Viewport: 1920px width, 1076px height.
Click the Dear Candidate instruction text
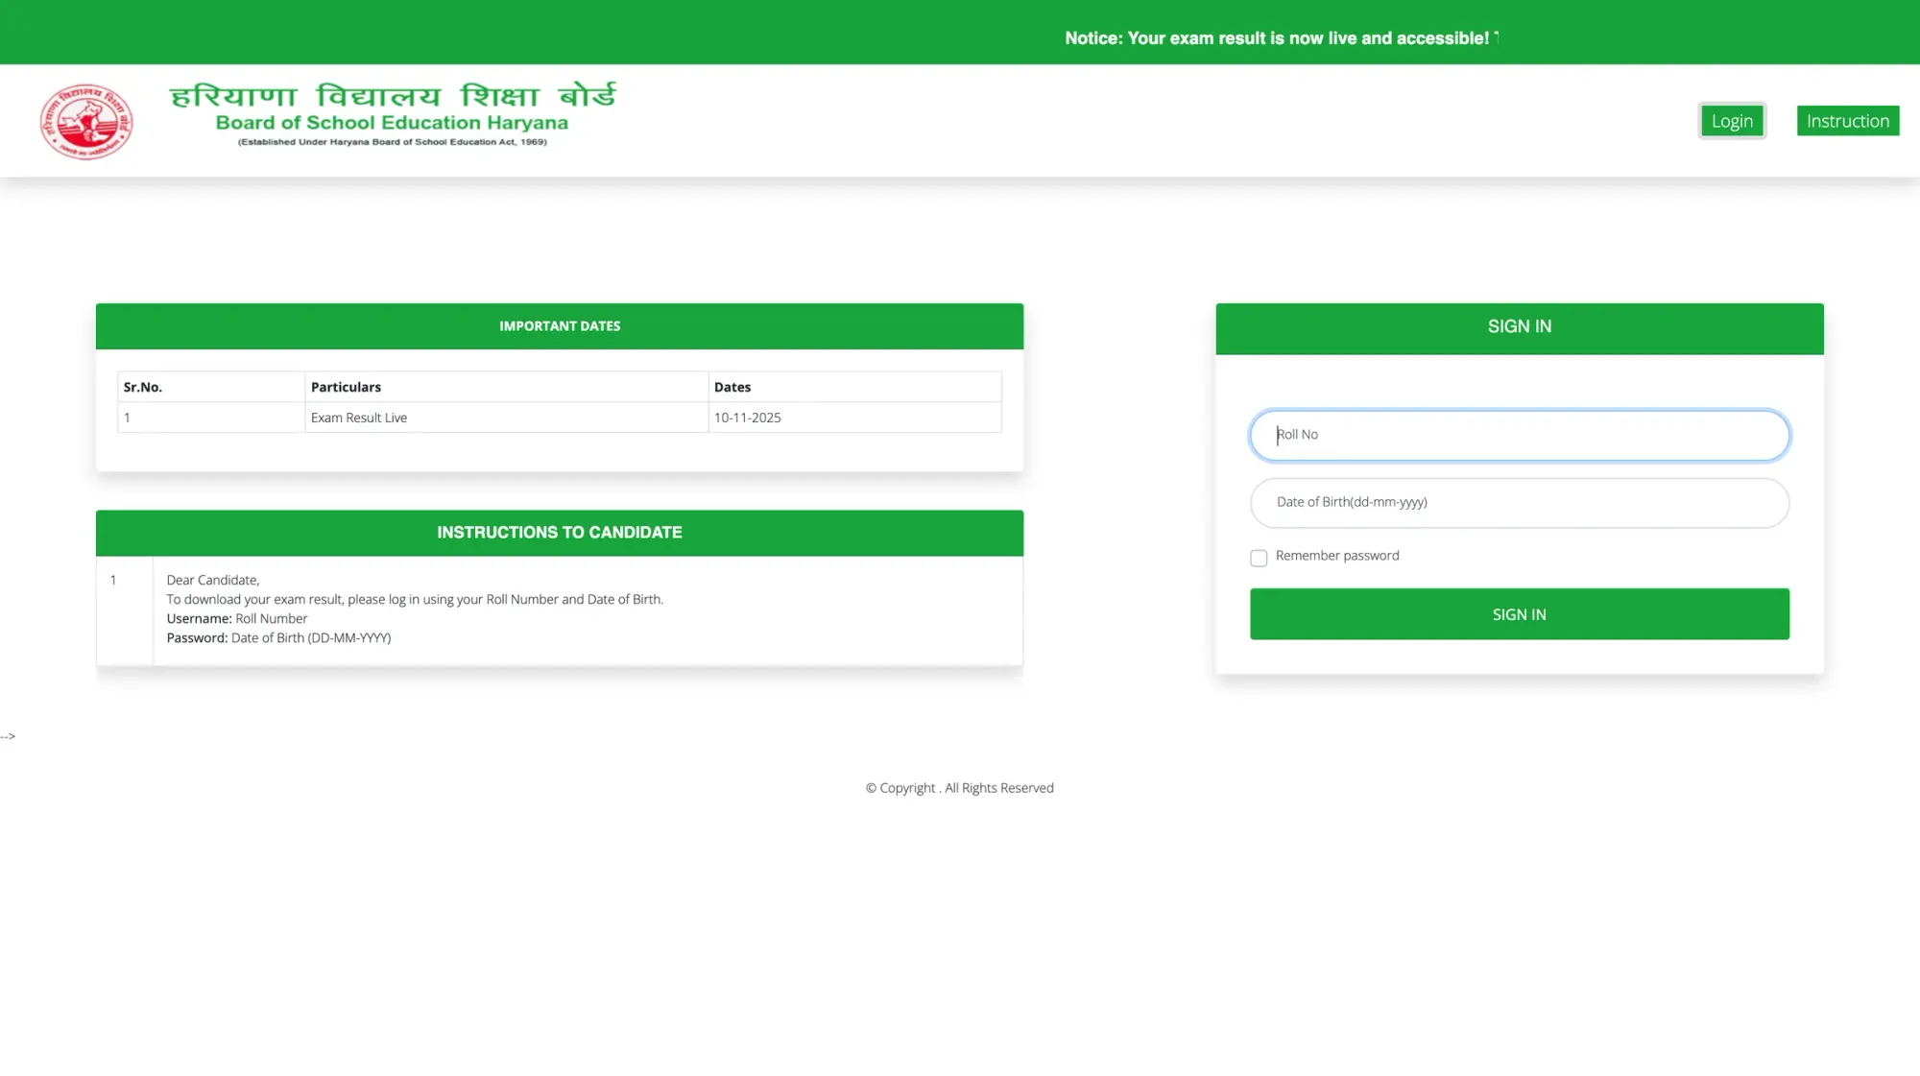pos(213,580)
